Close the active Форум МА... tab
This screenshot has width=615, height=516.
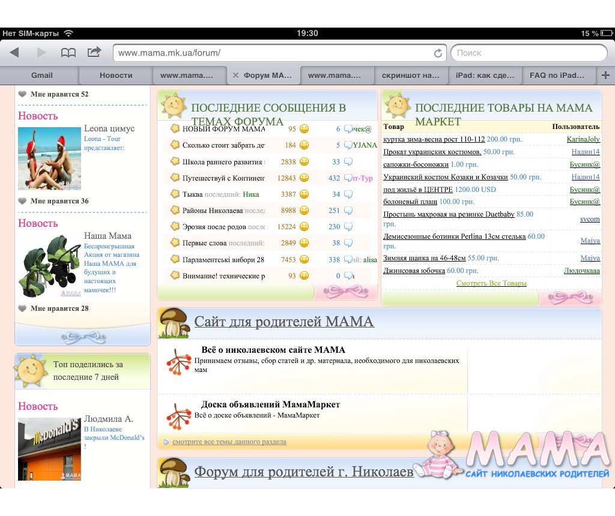(235, 76)
